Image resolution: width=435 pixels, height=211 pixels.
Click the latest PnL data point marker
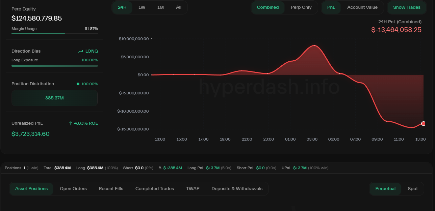(423, 124)
